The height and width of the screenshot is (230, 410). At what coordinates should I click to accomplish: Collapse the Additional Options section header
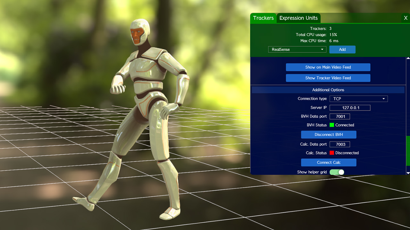pyautogui.click(x=328, y=90)
